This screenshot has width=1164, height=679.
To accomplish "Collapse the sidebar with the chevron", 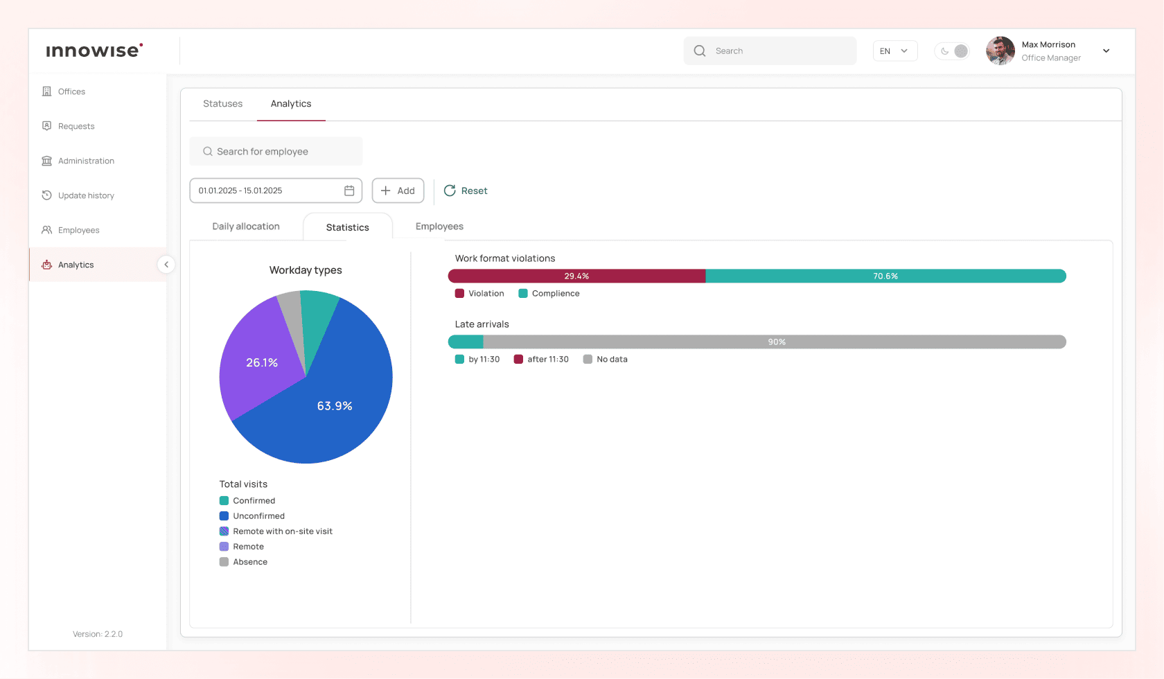I will [166, 265].
